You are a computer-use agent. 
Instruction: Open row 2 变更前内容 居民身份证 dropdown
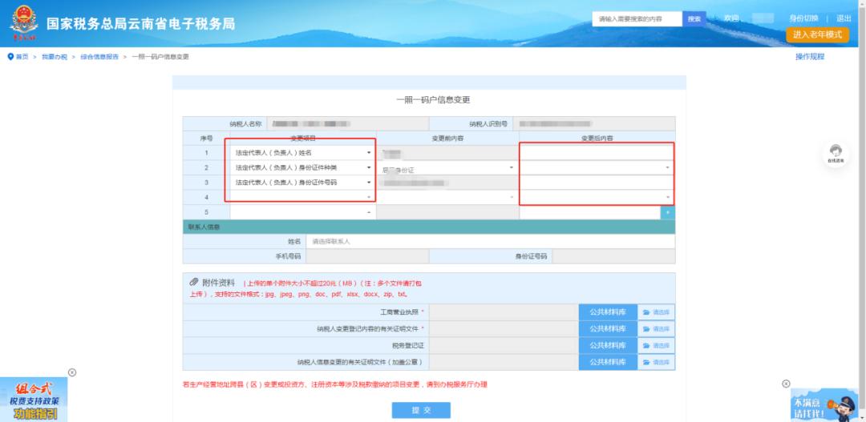447,167
